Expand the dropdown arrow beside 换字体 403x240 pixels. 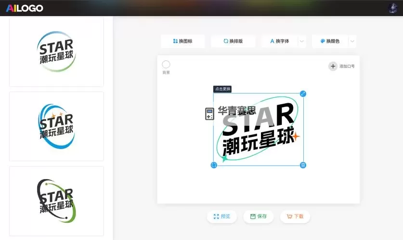[x=302, y=41]
